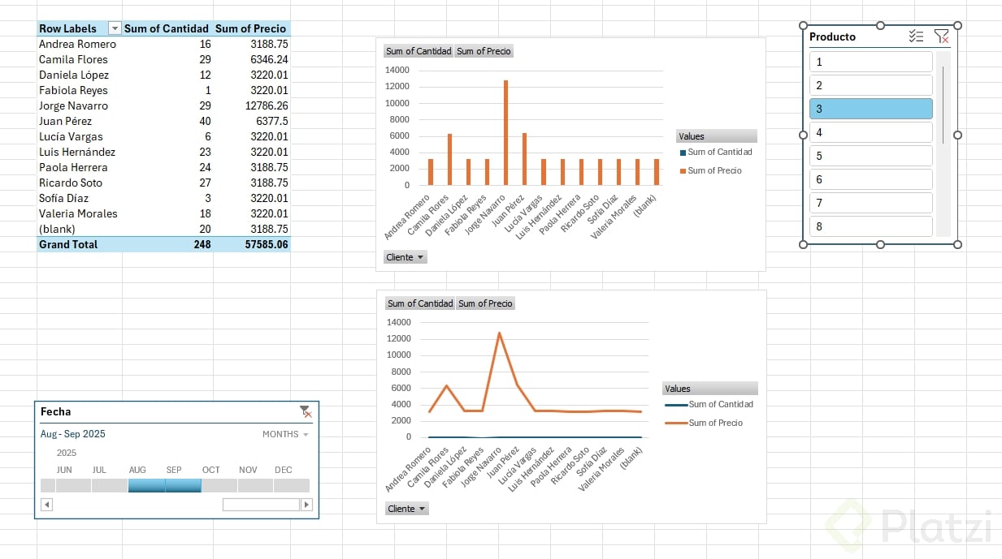
Task: Click Sum of Cantidad button in line chart
Action: (420, 303)
